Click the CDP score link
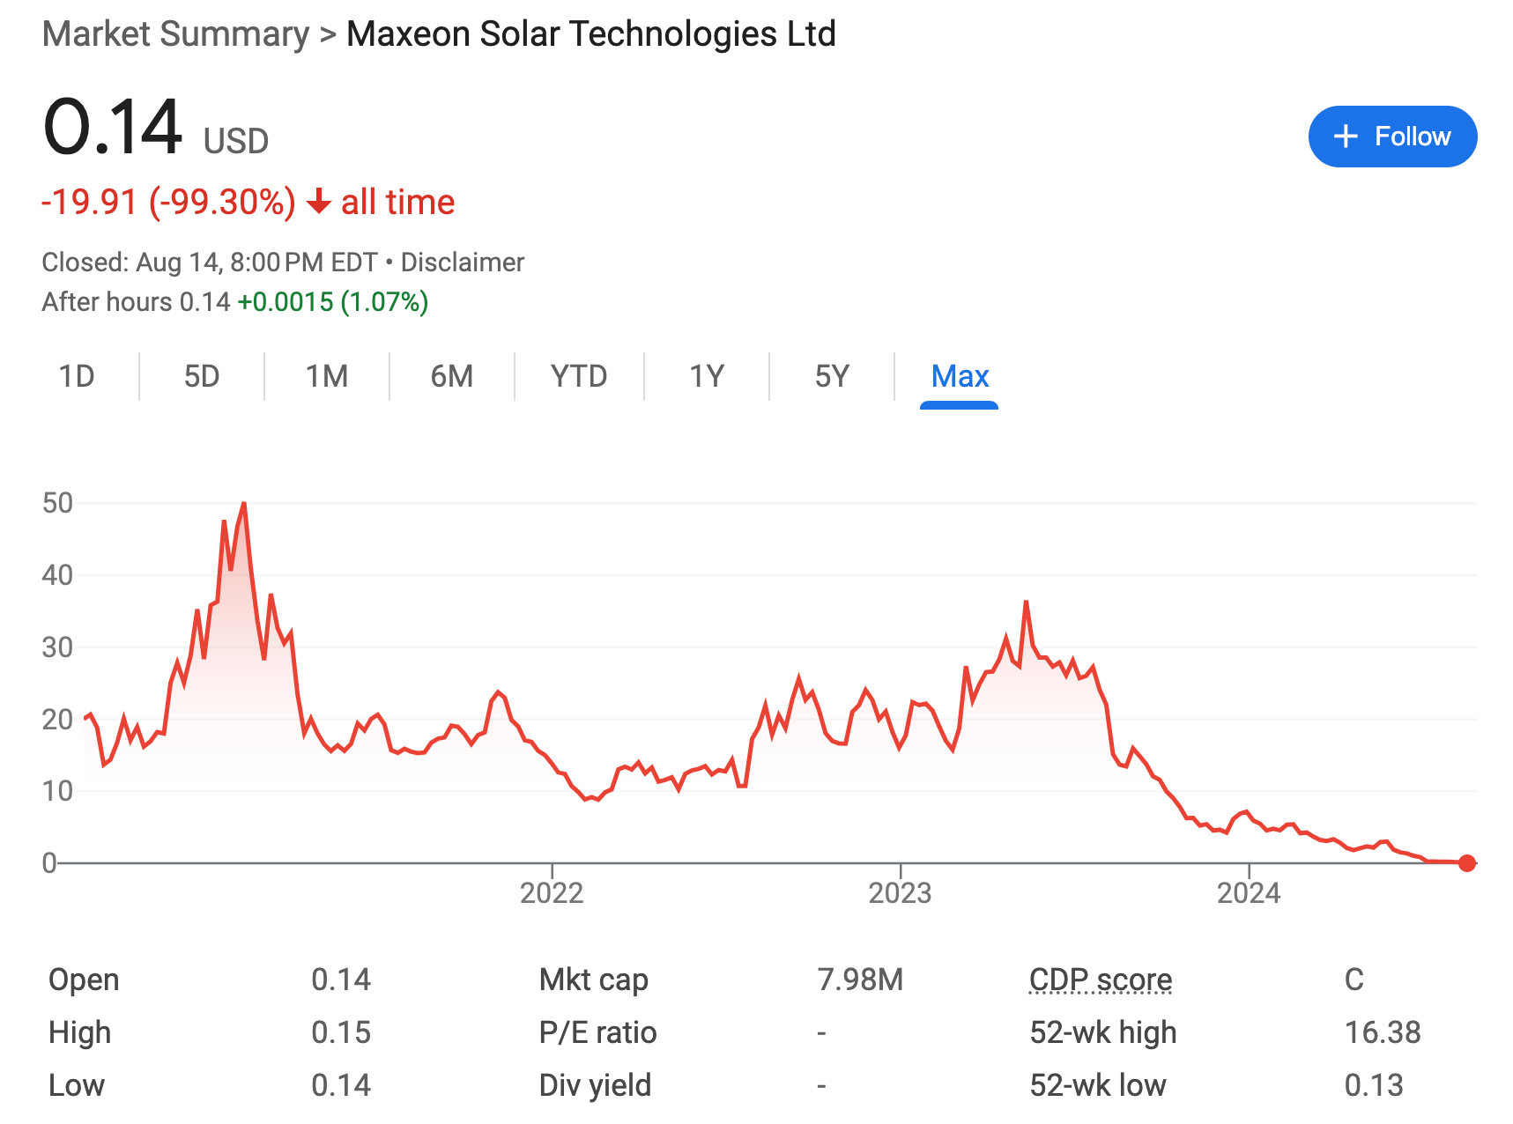Screen dimensions: 1513x1124 tap(1101, 979)
